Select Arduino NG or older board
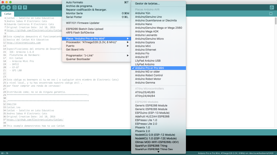Screen dimensions: 277x155 [159, 72]
